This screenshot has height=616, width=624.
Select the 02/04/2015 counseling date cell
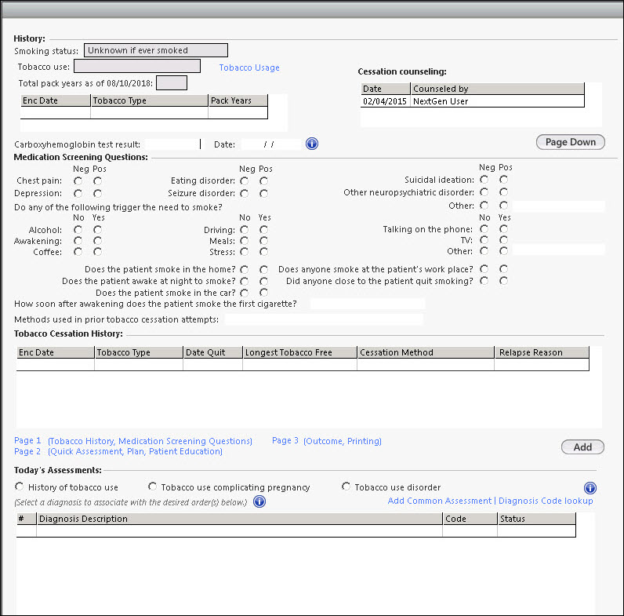pos(385,101)
